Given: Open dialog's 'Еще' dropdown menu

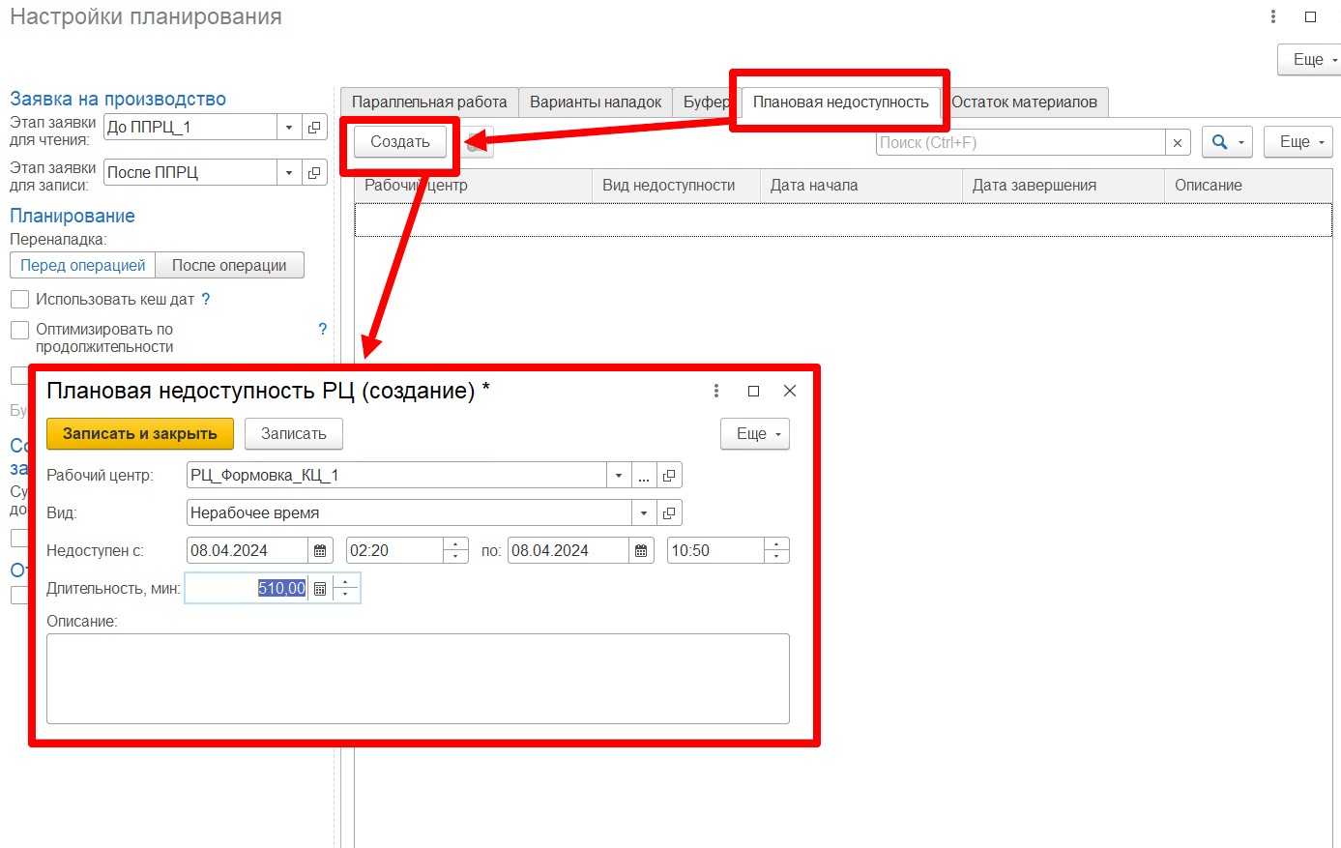Looking at the screenshot, I should coord(754,434).
